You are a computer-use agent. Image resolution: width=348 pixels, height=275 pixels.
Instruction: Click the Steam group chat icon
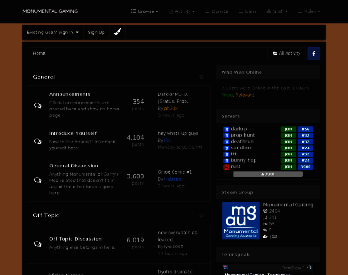point(265,230)
